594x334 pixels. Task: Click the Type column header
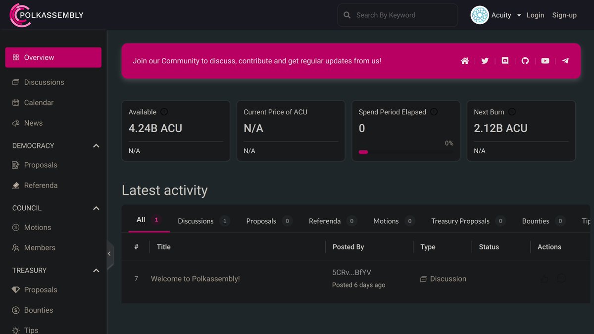coord(428,247)
